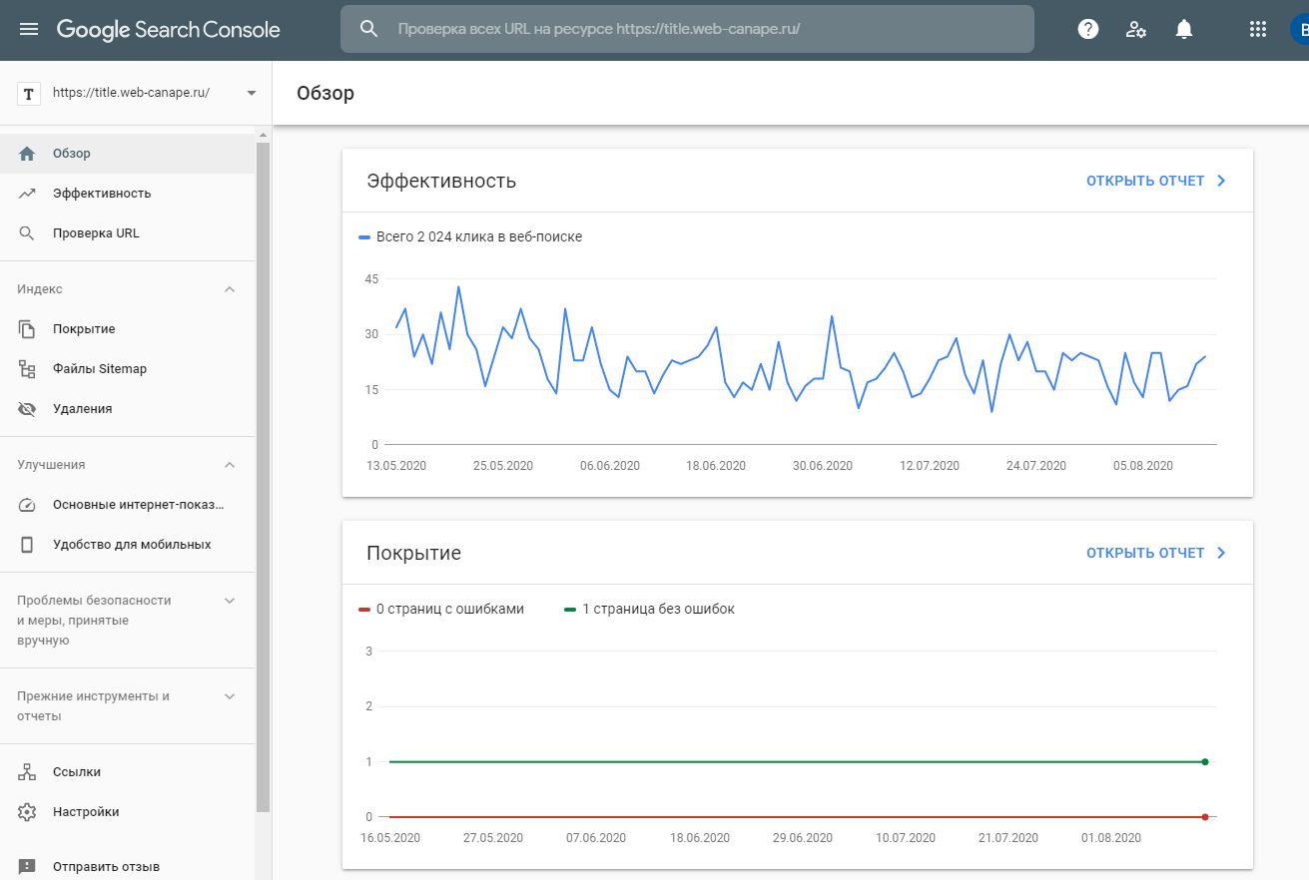Viewport: 1309px width, 880px height.
Task: Click the Обзор home icon
Action: pos(27,154)
